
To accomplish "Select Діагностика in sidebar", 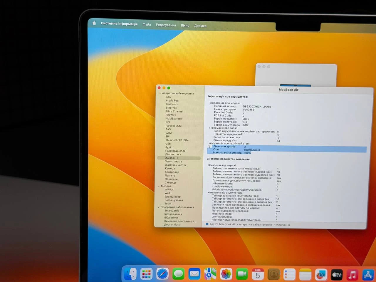I will [x=173, y=154].
